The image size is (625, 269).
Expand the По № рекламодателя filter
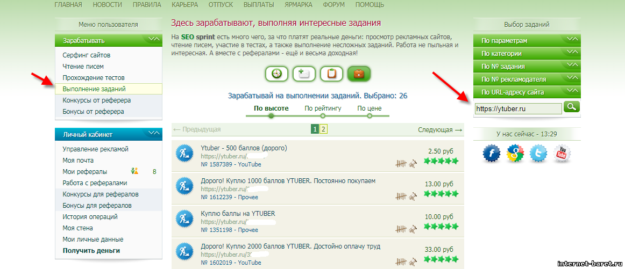(x=527, y=79)
